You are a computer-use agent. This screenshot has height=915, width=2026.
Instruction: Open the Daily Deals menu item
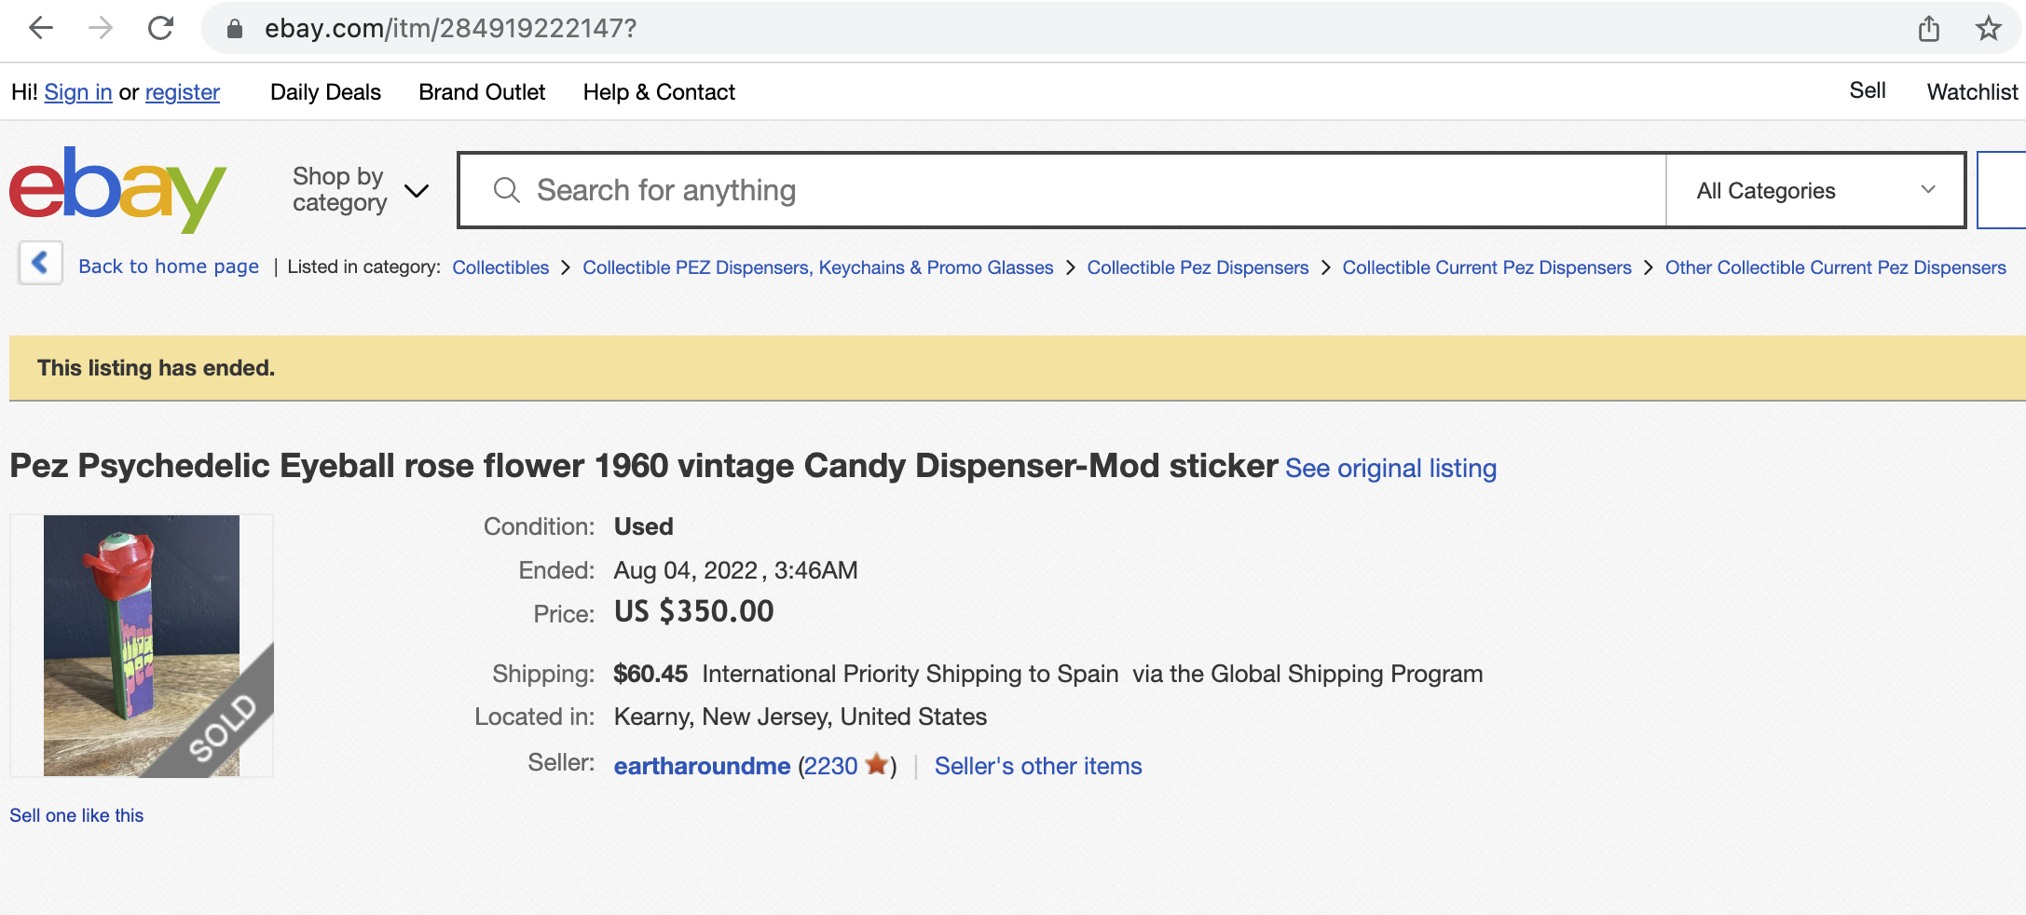tap(325, 92)
